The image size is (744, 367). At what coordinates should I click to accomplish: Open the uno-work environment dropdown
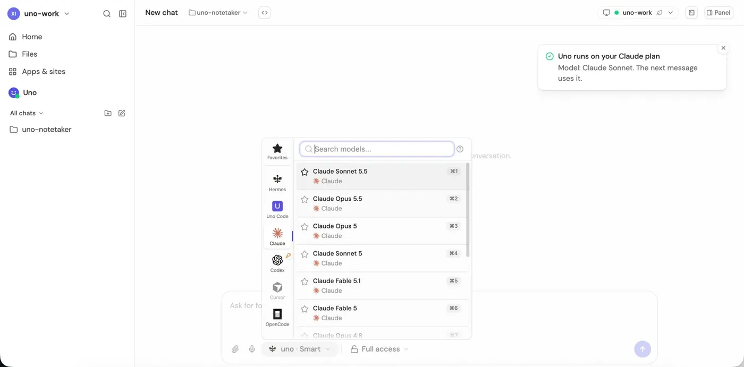click(638, 13)
